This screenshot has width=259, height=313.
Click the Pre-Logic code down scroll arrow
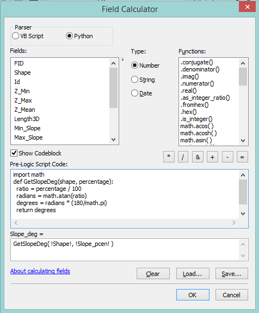point(243,214)
